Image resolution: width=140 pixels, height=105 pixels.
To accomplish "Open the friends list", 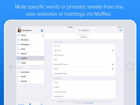I will (30, 81).
